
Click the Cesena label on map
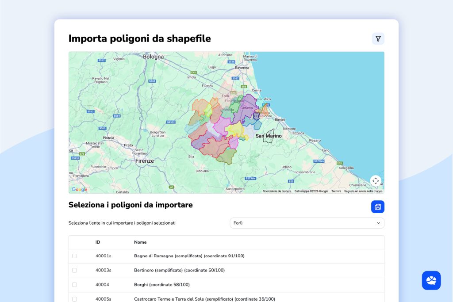pyautogui.click(x=246, y=108)
